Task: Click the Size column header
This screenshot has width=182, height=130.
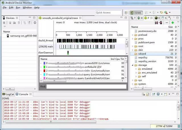Action: 170,27
